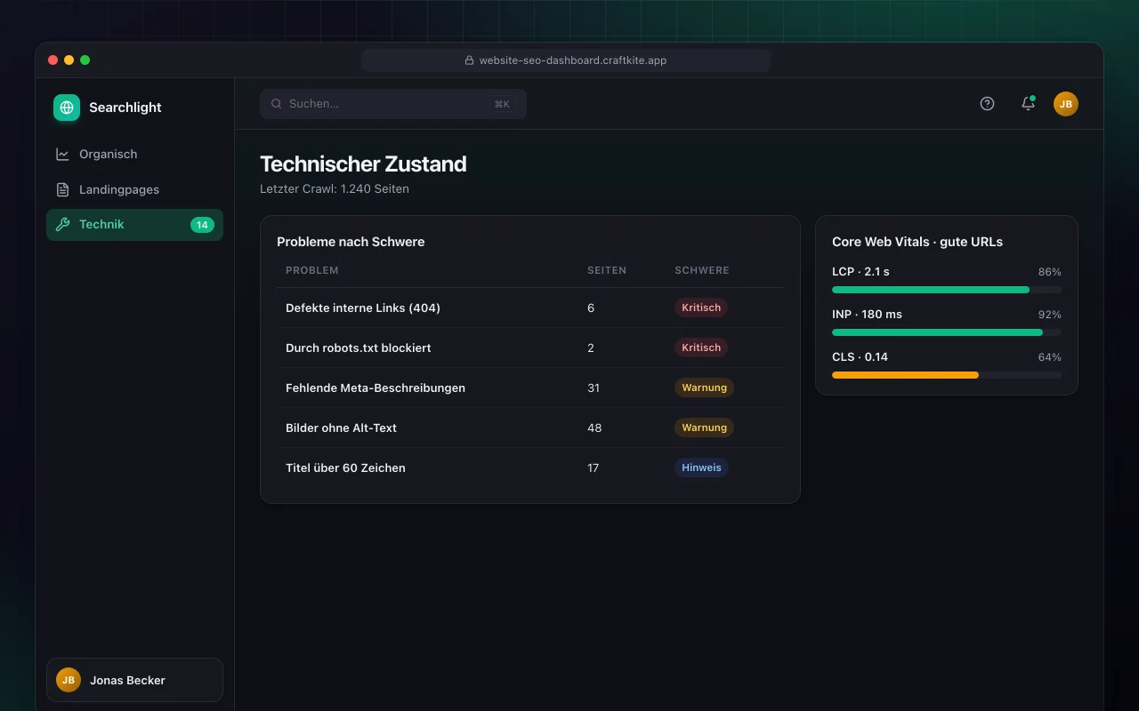Image resolution: width=1139 pixels, height=711 pixels.
Task: Click the magnifier icon in search field
Action: click(277, 104)
